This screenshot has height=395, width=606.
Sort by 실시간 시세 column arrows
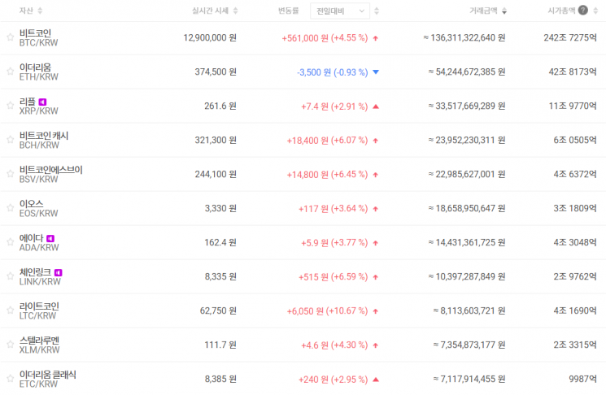tap(235, 11)
